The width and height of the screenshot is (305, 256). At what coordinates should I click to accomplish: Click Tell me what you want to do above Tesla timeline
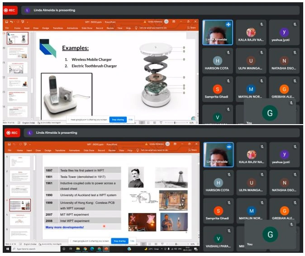tap(154, 150)
